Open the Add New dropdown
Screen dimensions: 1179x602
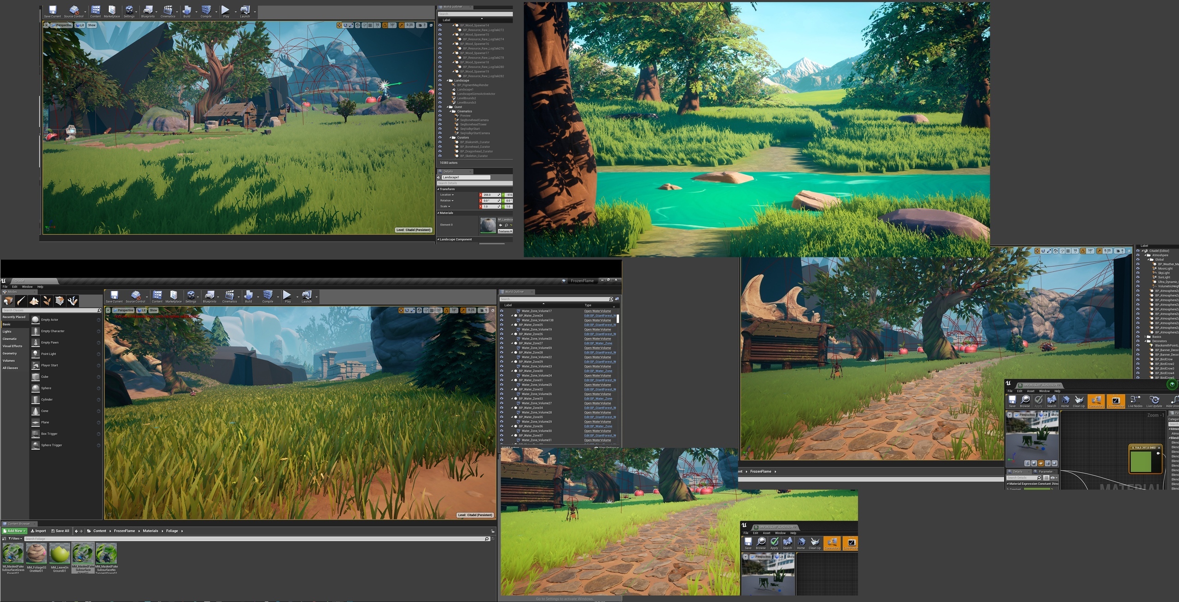point(15,531)
